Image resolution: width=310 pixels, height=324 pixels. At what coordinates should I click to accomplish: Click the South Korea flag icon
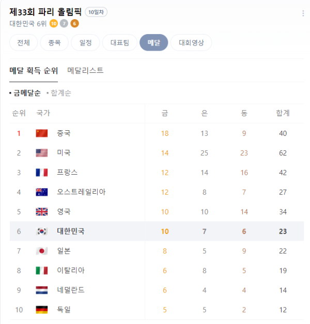tap(42, 231)
